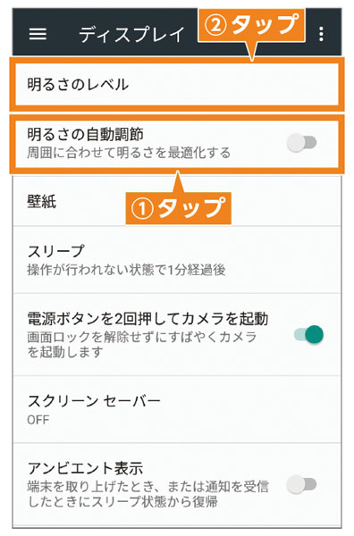Open 明るさのレベル setting
Viewport: 354px width, 536px height.
pyautogui.click(x=177, y=84)
